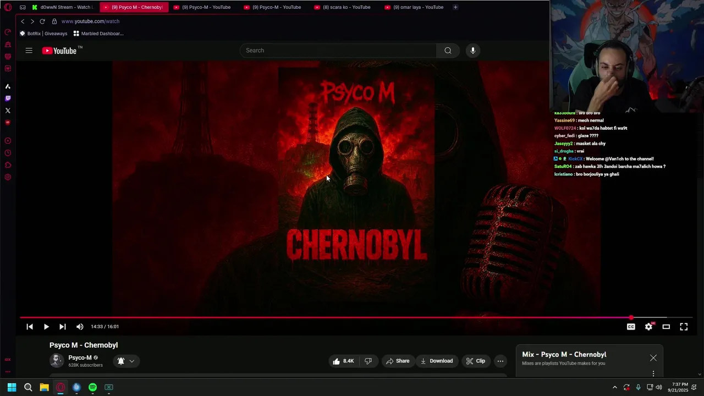Open Opera sidebar settings gear
Image resolution: width=704 pixels, height=396 pixels.
tap(8, 177)
